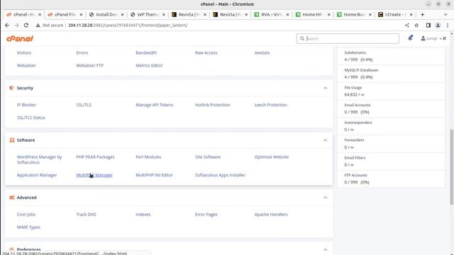Switch to the cPanel File Manager tab

click(x=65, y=14)
